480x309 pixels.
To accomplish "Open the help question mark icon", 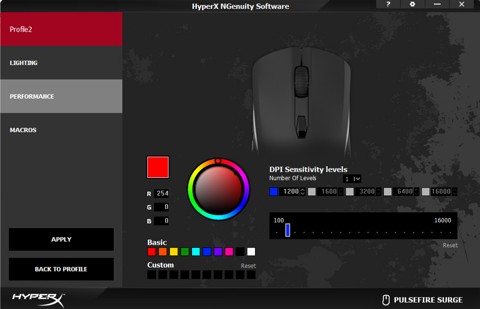I will [388, 4].
